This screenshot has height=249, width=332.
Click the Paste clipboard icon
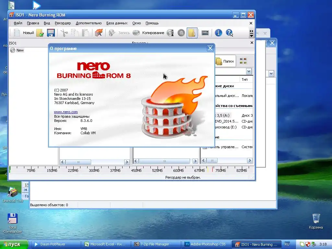(85, 33)
